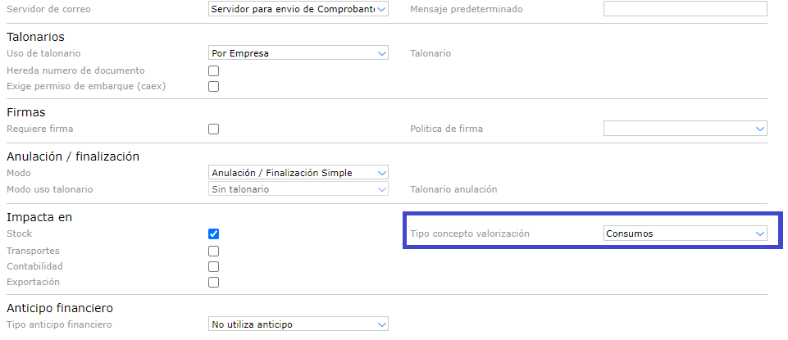
Task: Open Tipo concepto valorización dropdown
Action: (x=685, y=233)
